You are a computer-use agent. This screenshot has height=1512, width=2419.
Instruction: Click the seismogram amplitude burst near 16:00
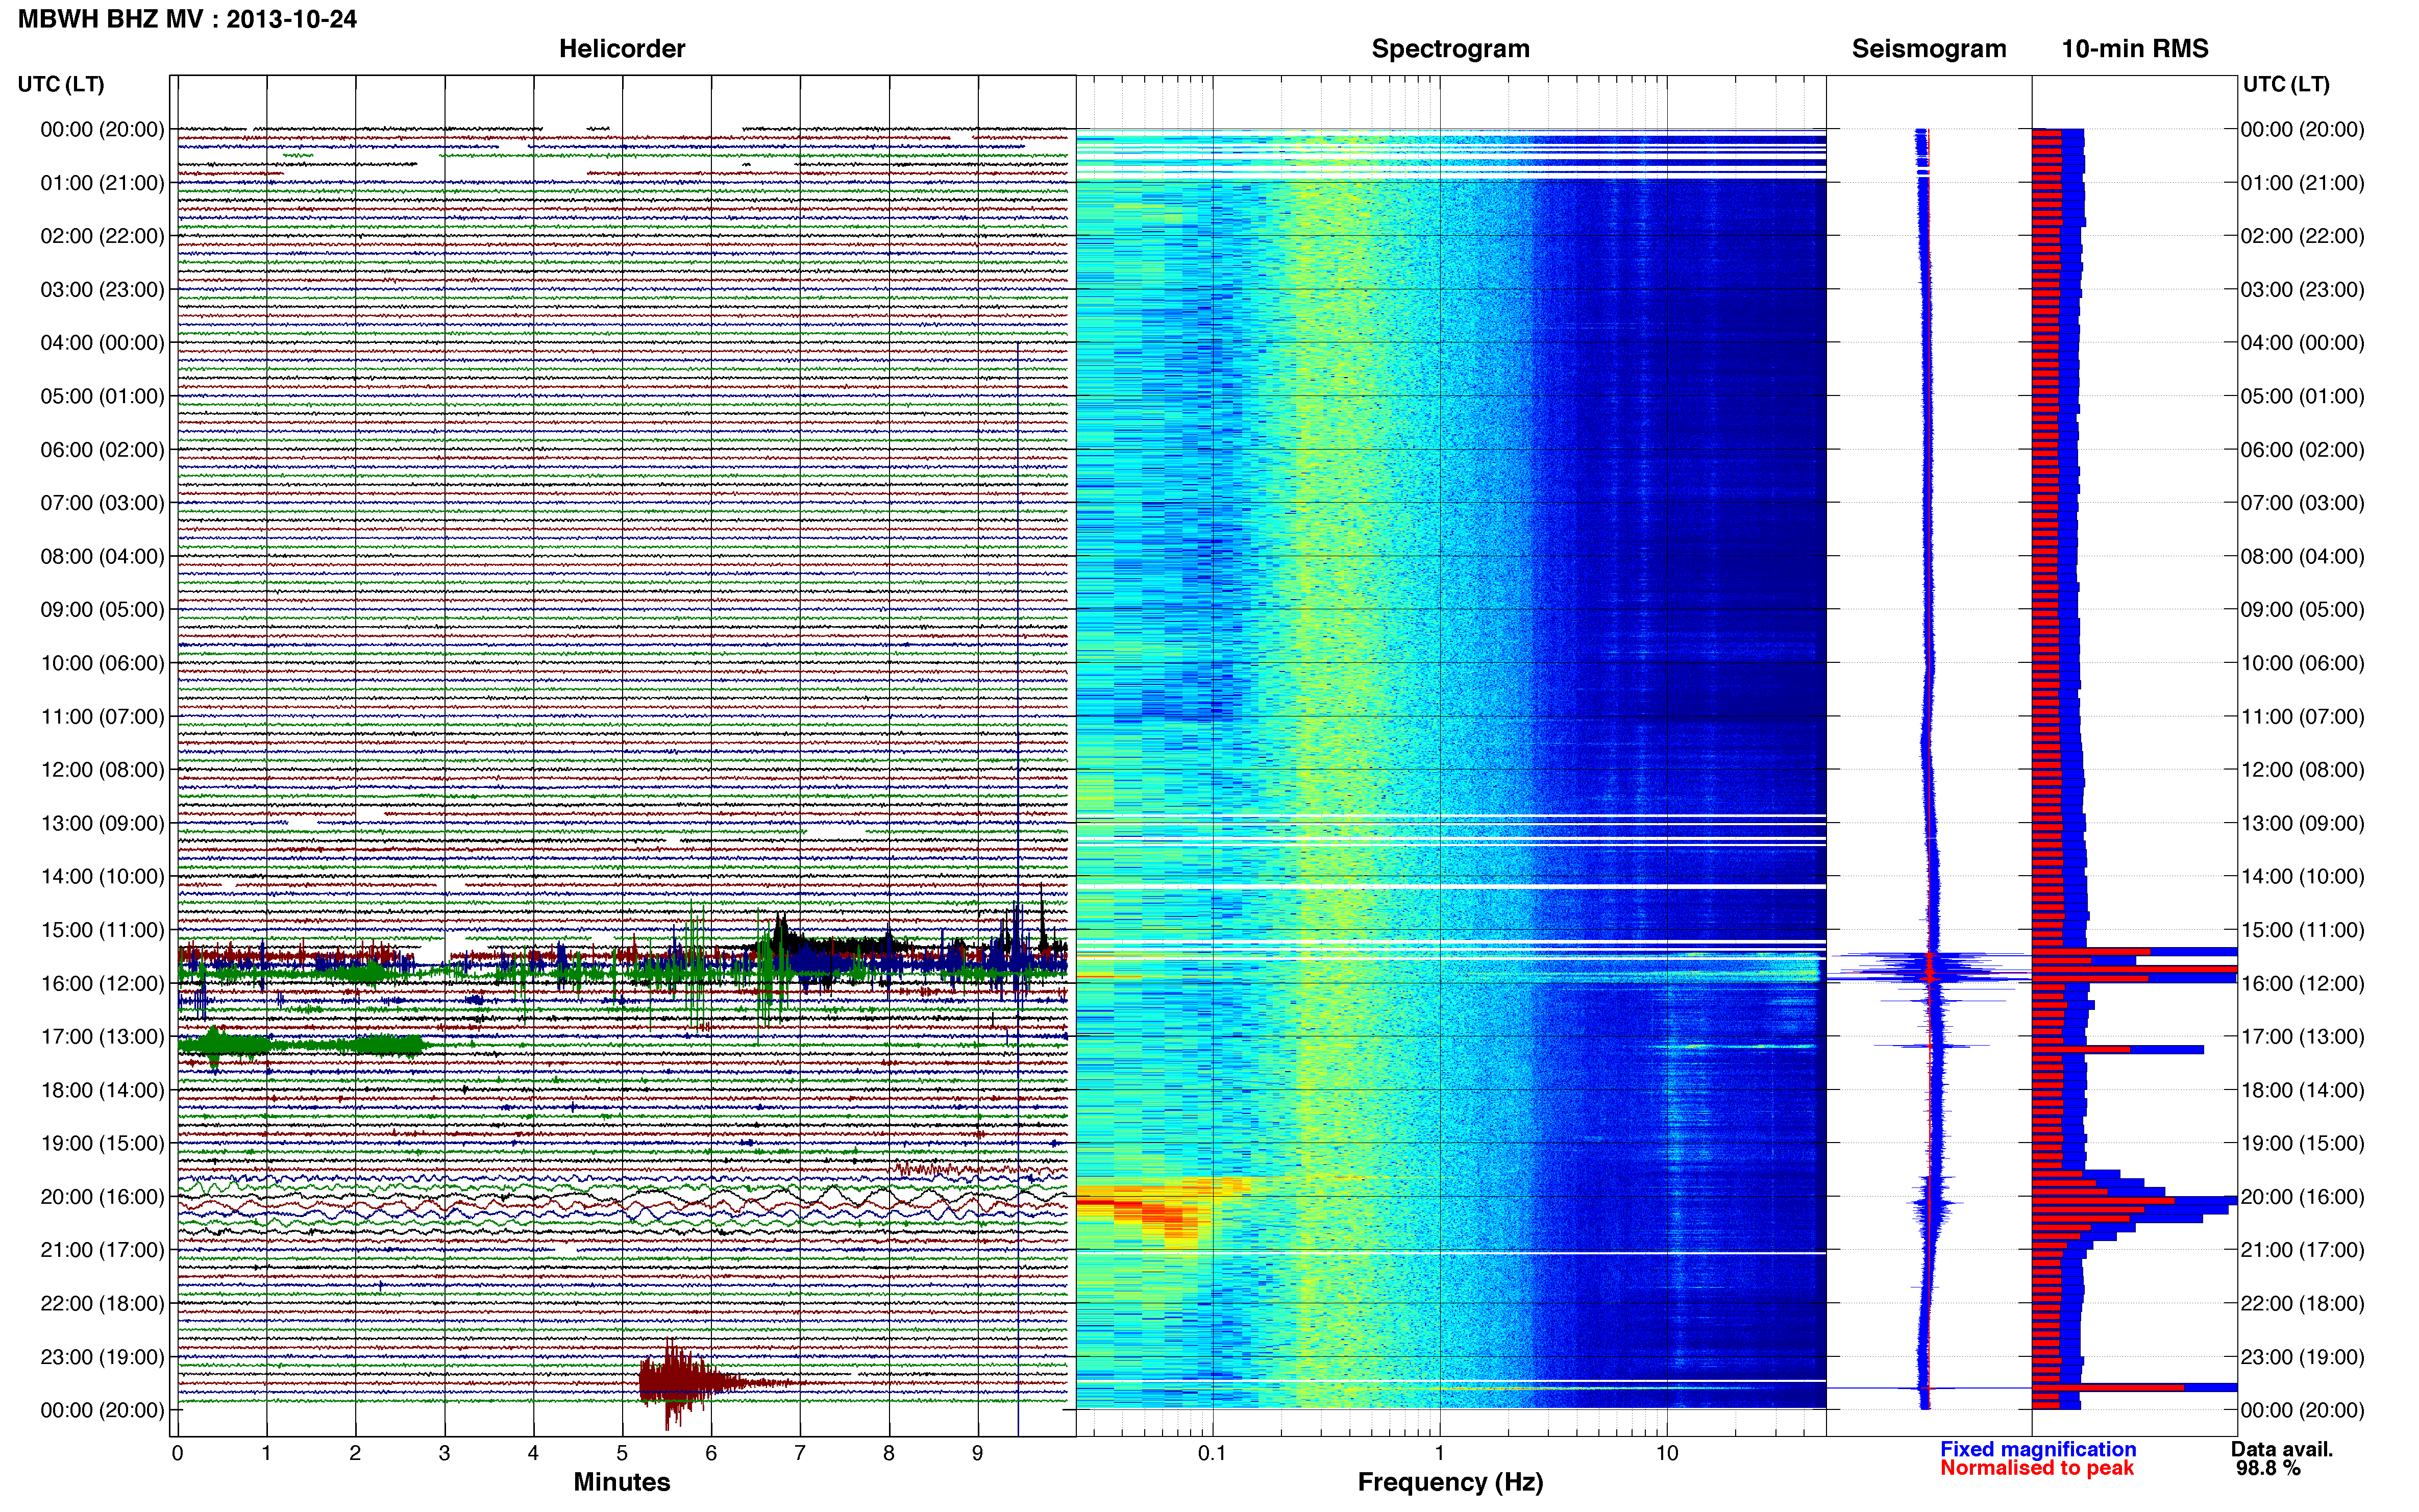(x=1930, y=967)
